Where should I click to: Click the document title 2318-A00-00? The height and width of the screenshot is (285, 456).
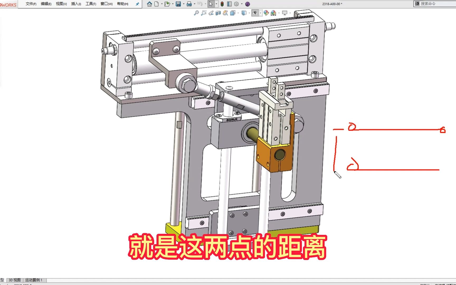[x=332, y=4]
